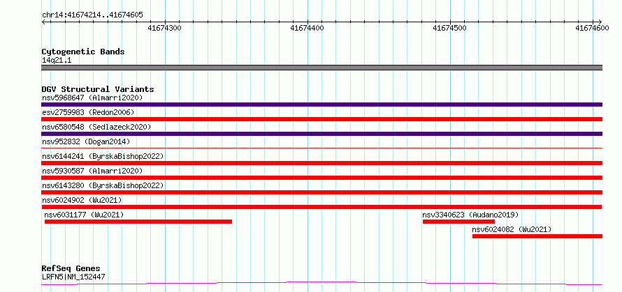Image resolution: width=622 pixels, height=292 pixels.
Task: Click the 41674400 ruler coordinate
Action: [307, 28]
